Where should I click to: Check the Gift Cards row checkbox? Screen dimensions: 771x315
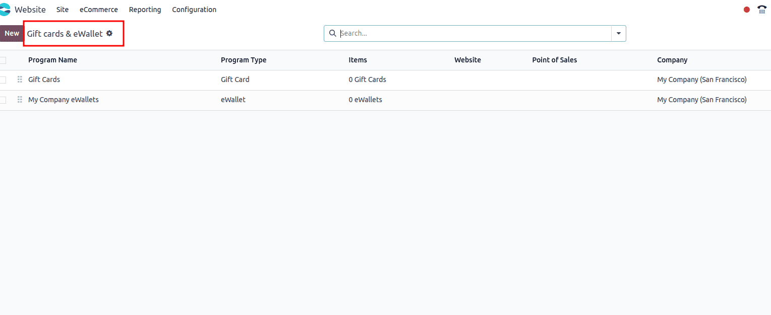click(3, 80)
